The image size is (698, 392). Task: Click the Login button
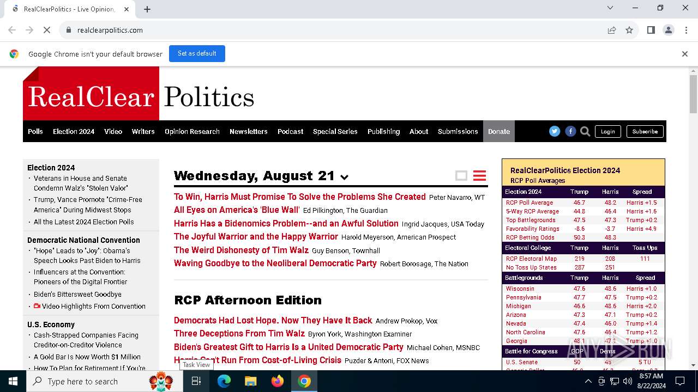pyautogui.click(x=607, y=131)
